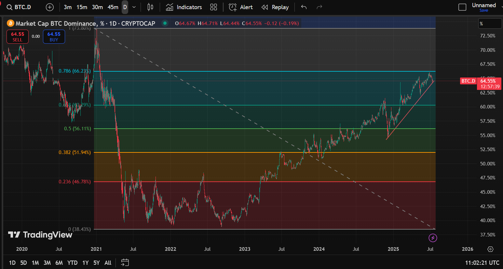Switch to the 45m interval
Screen dimensions: 503x269
point(113,7)
